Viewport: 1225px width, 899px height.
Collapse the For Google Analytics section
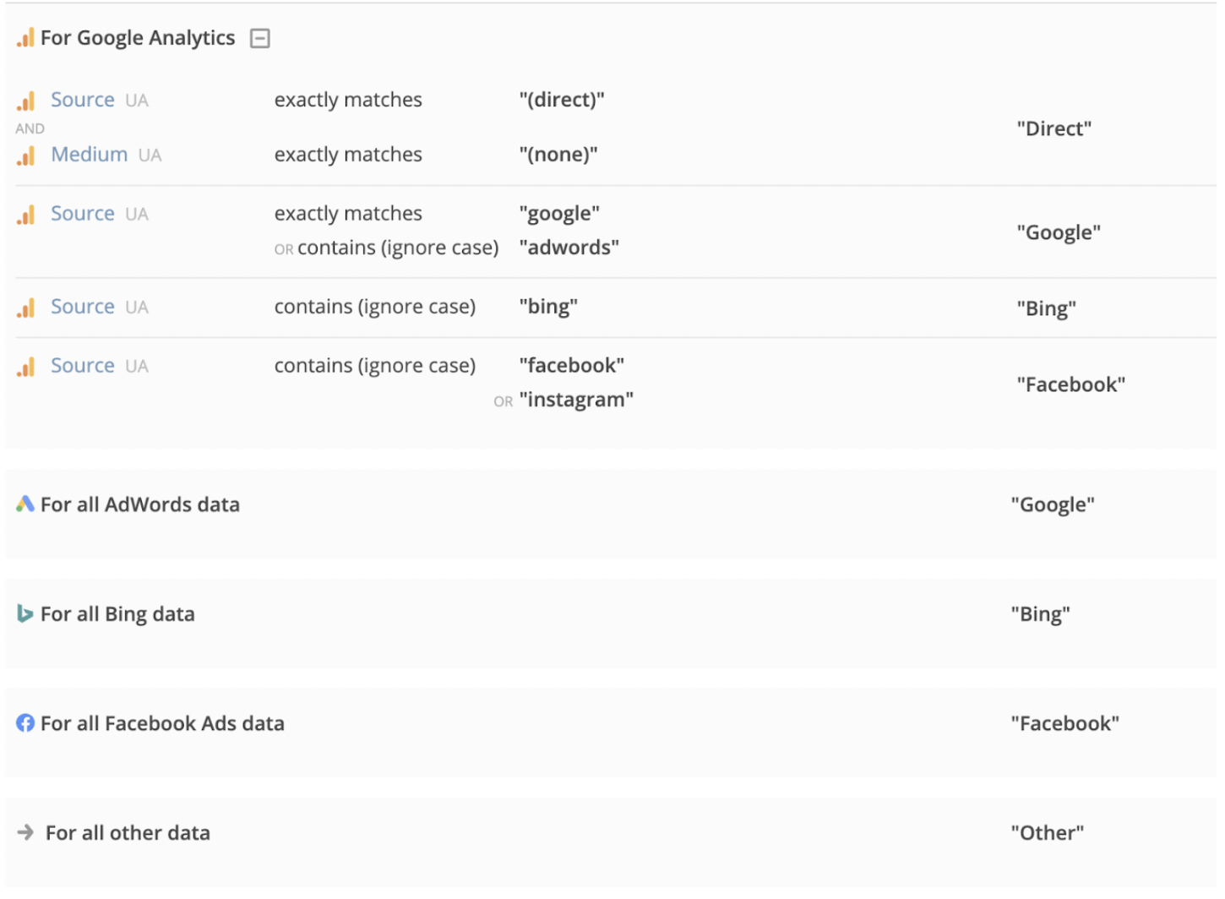pyautogui.click(x=260, y=37)
